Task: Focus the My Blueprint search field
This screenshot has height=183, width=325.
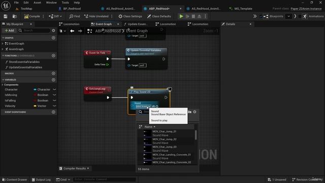Action: coord(34,30)
